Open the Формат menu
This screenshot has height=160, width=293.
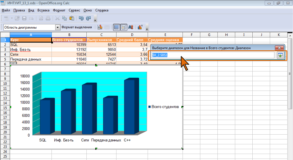pos(59,10)
